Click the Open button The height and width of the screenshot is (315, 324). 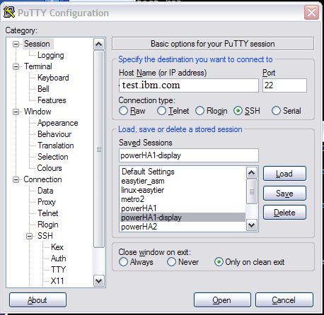(x=222, y=300)
